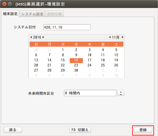Click greyed December 8 in the last row
The width and height of the screenshot is (158, 136).
pyautogui.click(x=90, y=75)
